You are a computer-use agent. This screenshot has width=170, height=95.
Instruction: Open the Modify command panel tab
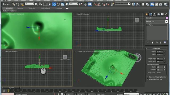(x=151, y=14)
